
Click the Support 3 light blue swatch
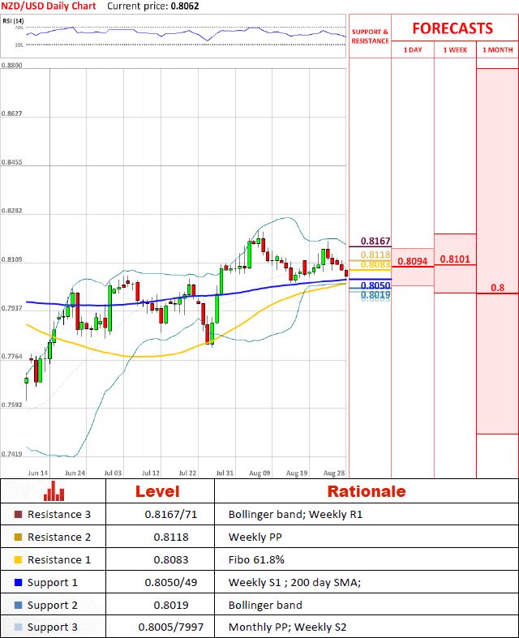19,627
